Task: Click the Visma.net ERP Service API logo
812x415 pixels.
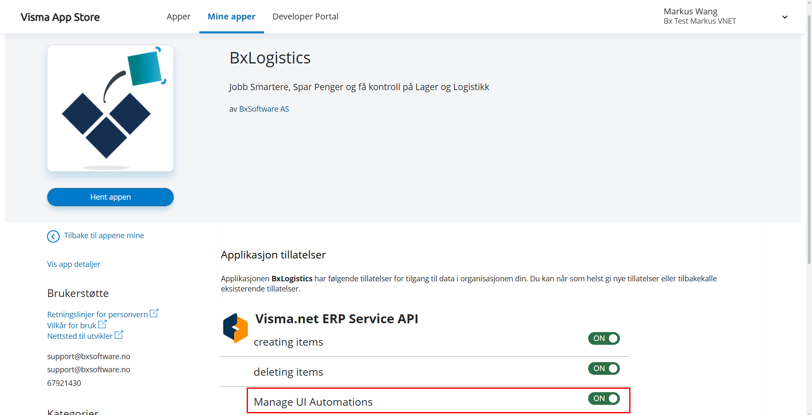Action: point(235,328)
